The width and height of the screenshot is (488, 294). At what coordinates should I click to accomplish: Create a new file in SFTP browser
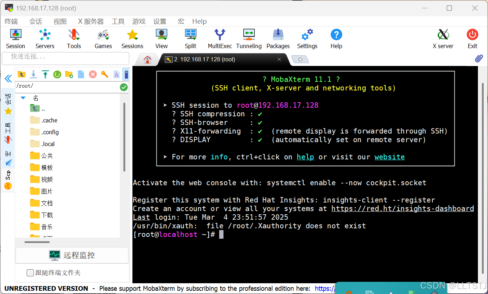(x=81, y=74)
